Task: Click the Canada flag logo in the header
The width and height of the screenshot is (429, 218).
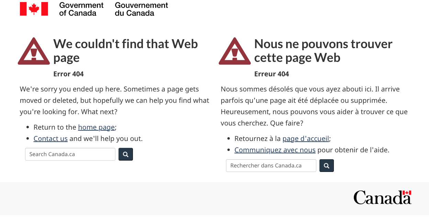Action: pyautogui.click(x=34, y=9)
